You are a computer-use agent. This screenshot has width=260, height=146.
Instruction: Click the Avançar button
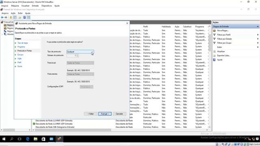105,114
